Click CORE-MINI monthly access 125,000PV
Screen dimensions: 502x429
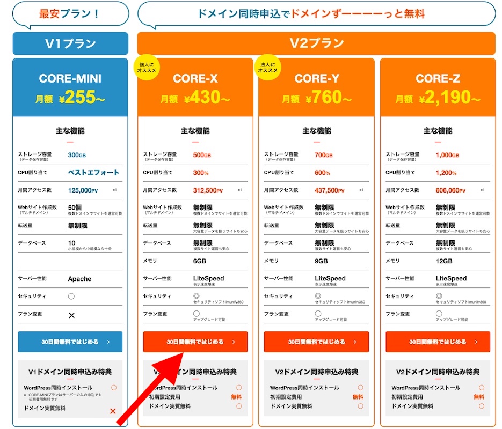83,190
